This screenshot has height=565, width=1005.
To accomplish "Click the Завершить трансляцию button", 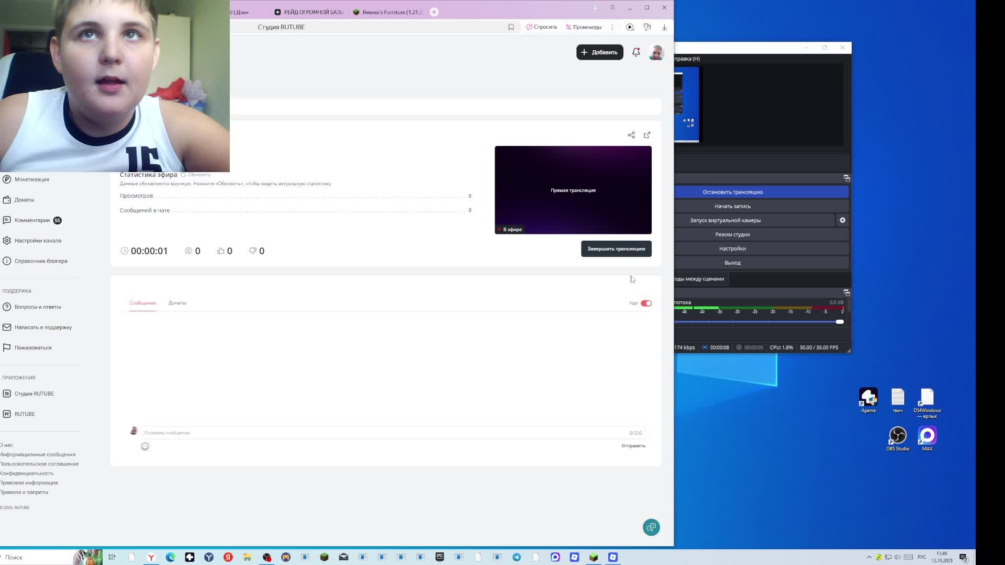I will point(616,249).
